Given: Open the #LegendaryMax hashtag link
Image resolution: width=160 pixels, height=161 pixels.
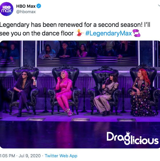Looking at the screenshot, I should [108, 33].
